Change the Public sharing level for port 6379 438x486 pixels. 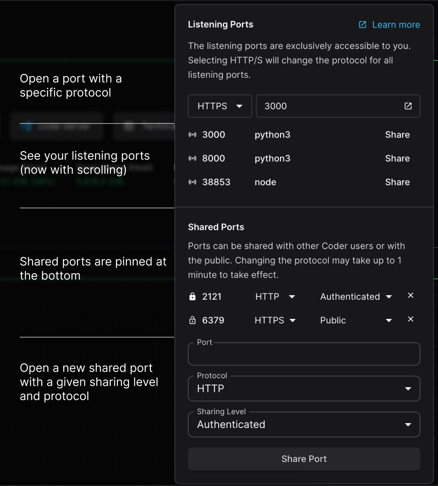[356, 320]
